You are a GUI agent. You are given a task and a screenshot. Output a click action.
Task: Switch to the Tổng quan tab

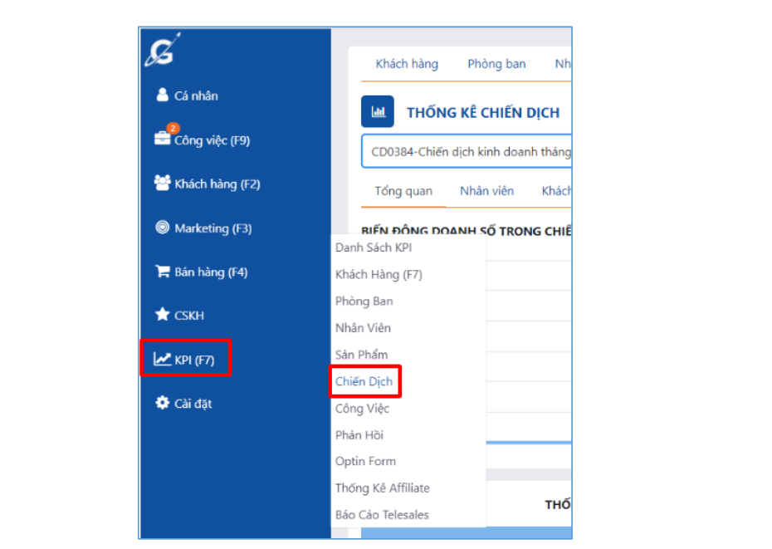pyautogui.click(x=403, y=191)
